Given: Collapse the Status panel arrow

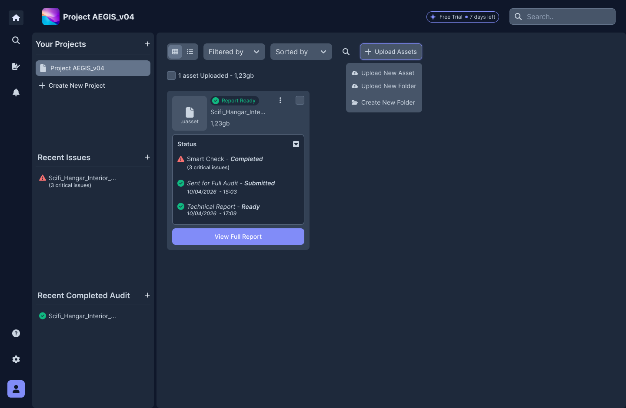Looking at the screenshot, I should click(x=296, y=144).
